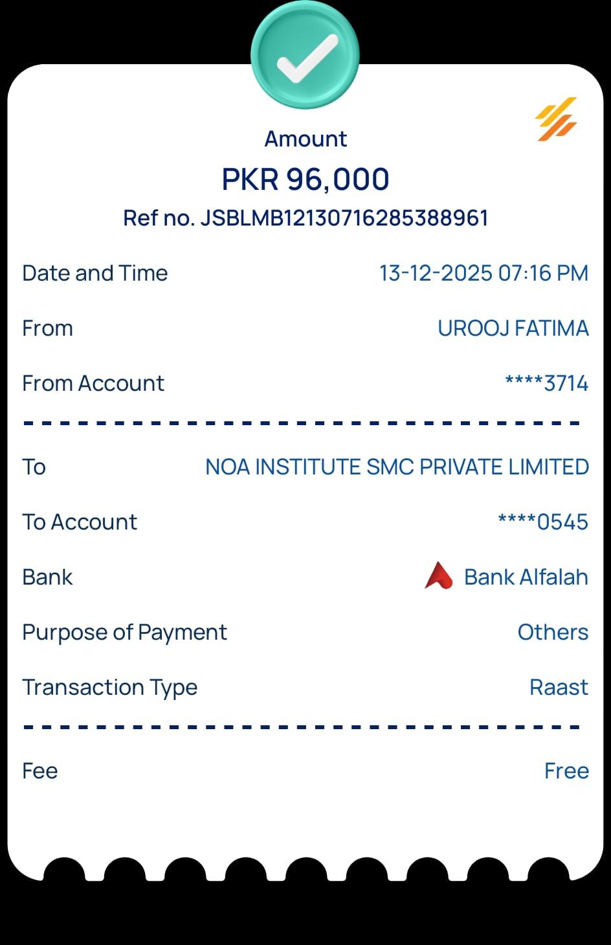The width and height of the screenshot is (611, 945).
Task: Click the Purpose of Payment label
Action: tap(124, 632)
